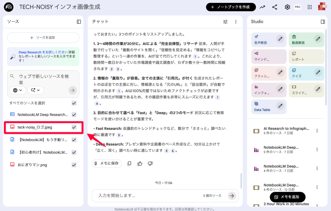This screenshot has height=211, width=331.
Task: Collapse the ソース panel
Action: click(79, 22)
